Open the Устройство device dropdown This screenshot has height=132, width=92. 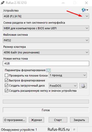(x=46, y=16)
